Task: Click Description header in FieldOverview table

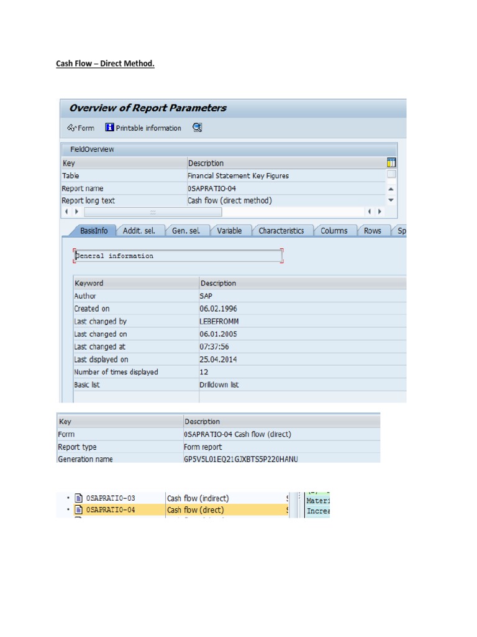Action: 286,163
